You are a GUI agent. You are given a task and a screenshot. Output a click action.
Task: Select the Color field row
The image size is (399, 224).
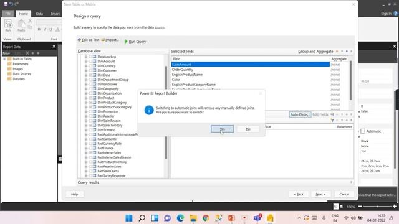coord(251,80)
